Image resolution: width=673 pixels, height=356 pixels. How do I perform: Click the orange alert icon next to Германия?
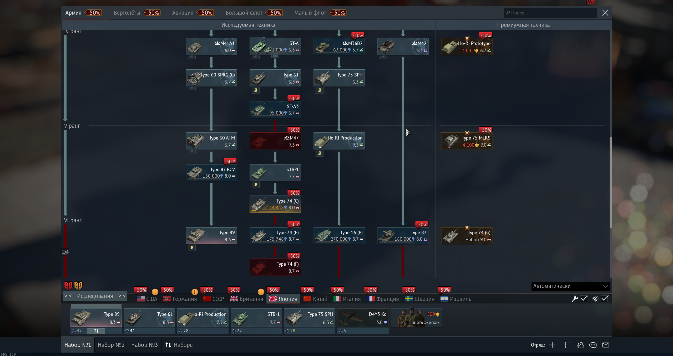(x=195, y=292)
